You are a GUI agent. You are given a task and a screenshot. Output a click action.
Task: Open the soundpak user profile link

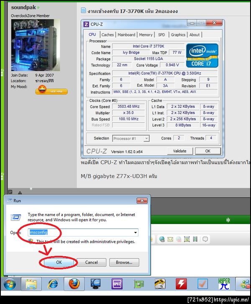pyautogui.click(x=23, y=8)
